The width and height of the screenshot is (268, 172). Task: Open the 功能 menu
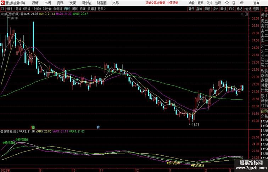[191, 3]
